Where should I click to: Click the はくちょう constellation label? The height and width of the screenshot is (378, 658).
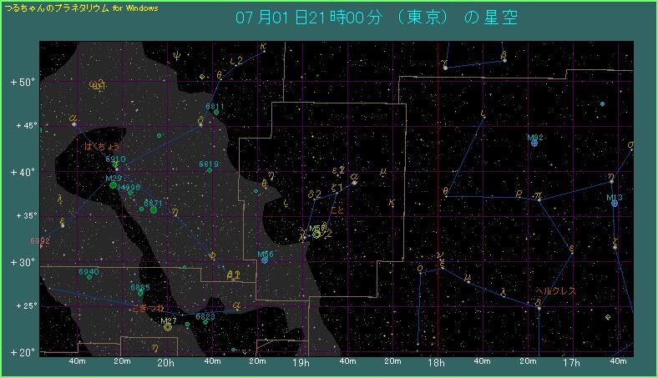(104, 146)
